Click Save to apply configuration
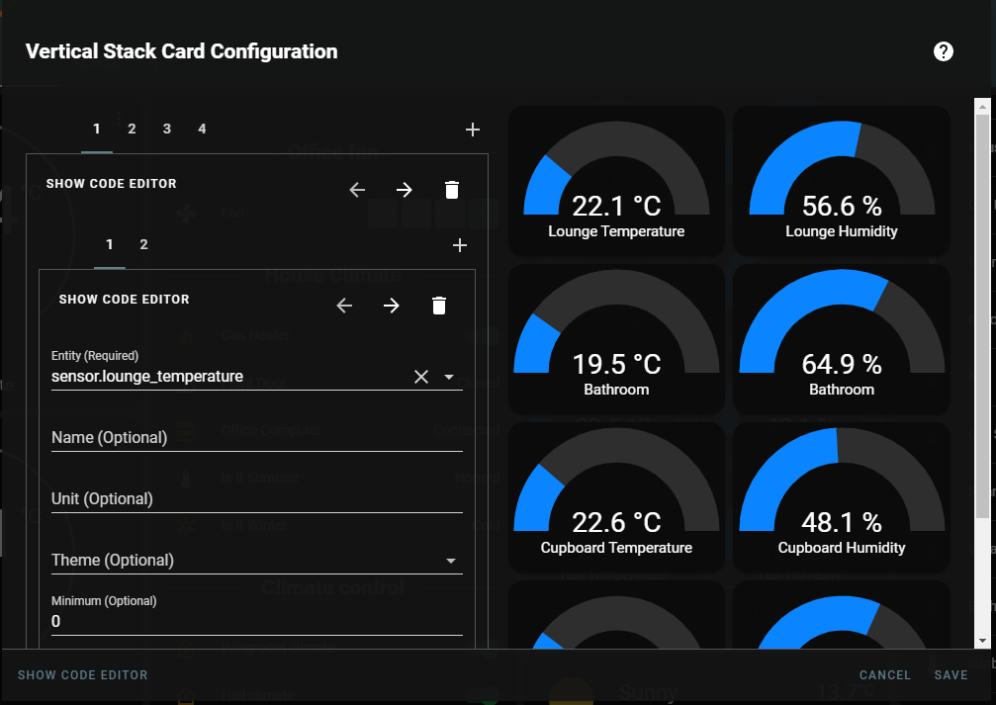Image resolution: width=996 pixels, height=705 pixels. [x=951, y=675]
